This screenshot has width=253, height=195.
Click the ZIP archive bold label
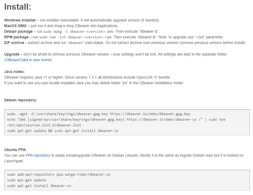point(14,43)
